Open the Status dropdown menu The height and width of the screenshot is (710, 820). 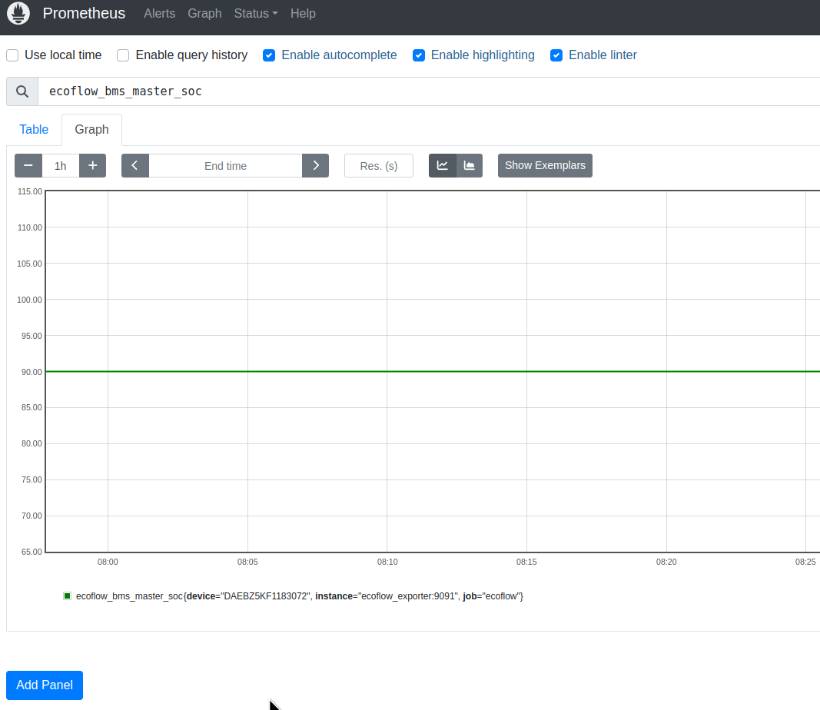[x=256, y=14]
